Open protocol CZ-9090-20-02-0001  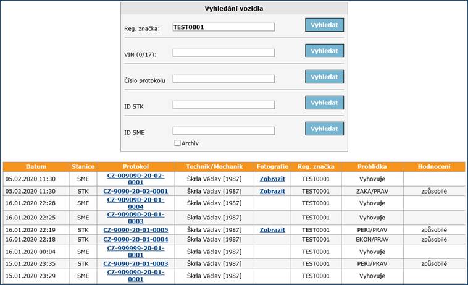[x=136, y=191]
